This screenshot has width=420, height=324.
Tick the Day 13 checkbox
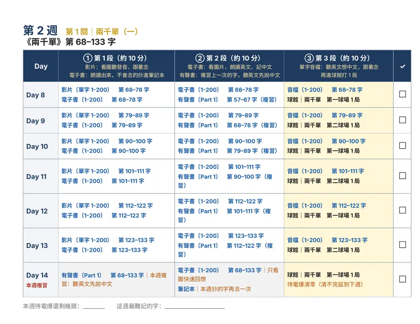pyautogui.click(x=402, y=245)
